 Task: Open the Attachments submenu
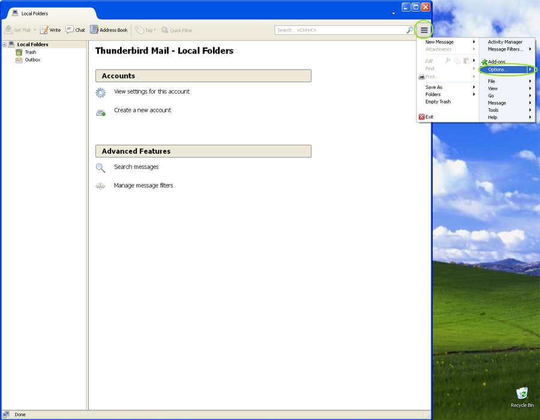tap(448, 49)
